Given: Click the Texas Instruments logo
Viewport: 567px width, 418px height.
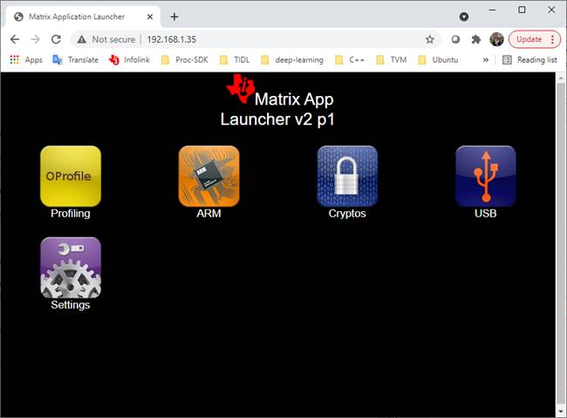Looking at the screenshot, I should (239, 90).
